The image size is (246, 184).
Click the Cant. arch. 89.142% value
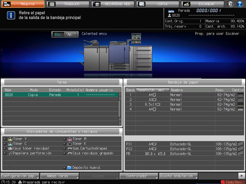pos(237,26)
